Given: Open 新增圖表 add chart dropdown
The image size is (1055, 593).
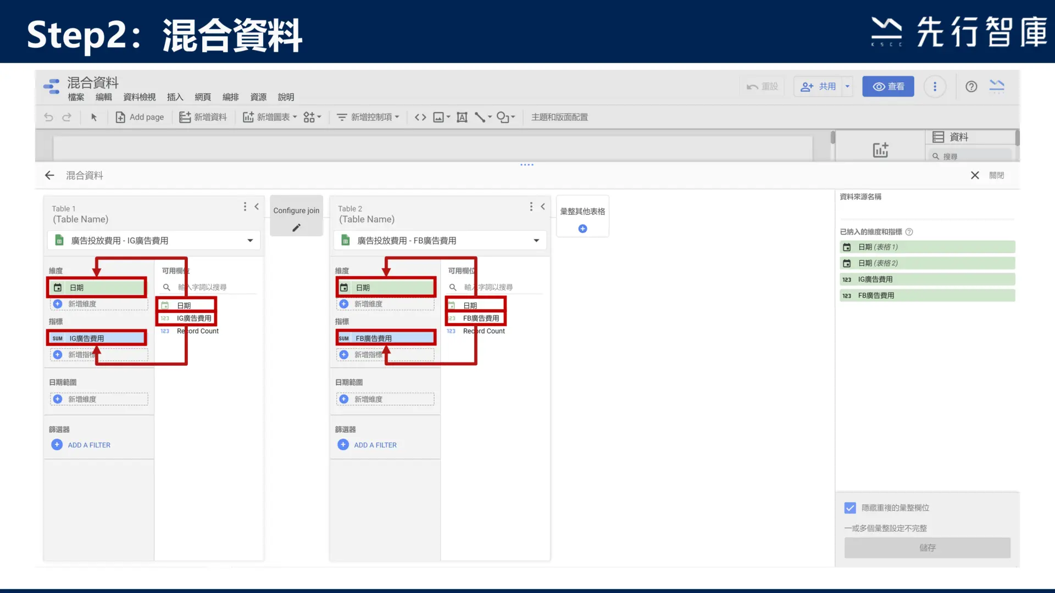Looking at the screenshot, I should [270, 117].
